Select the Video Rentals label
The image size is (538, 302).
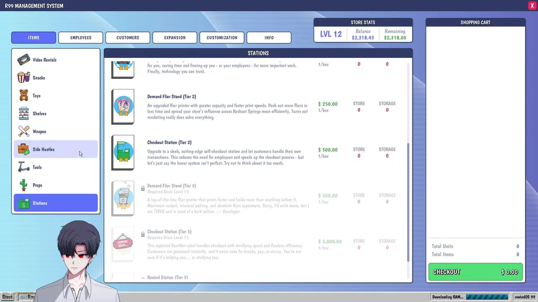pyautogui.click(x=45, y=60)
